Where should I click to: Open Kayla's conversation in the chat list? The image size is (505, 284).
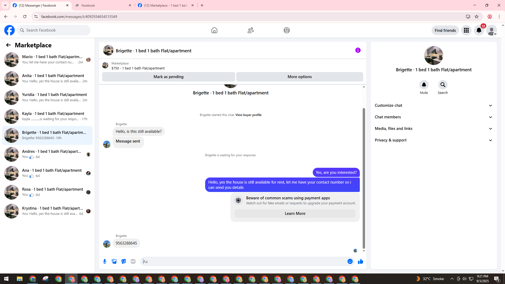47,116
